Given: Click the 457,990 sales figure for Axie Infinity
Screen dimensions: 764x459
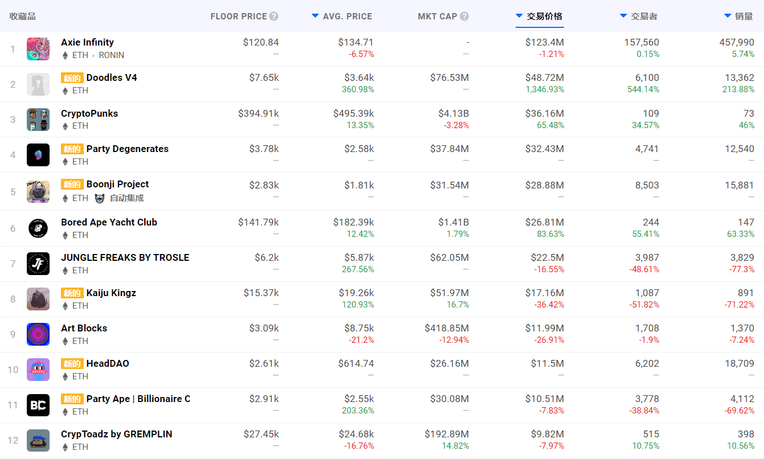Looking at the screenshot, I should point(737,42).
